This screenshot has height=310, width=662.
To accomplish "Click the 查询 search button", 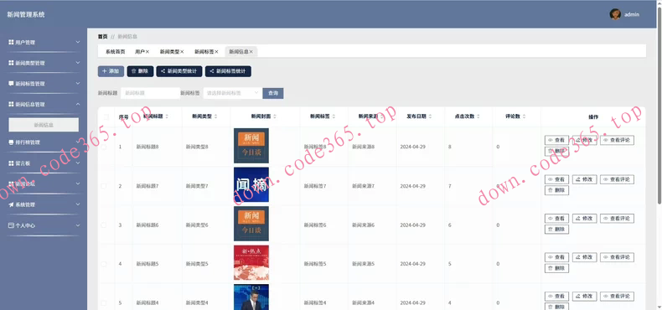I will pos(273,93).
